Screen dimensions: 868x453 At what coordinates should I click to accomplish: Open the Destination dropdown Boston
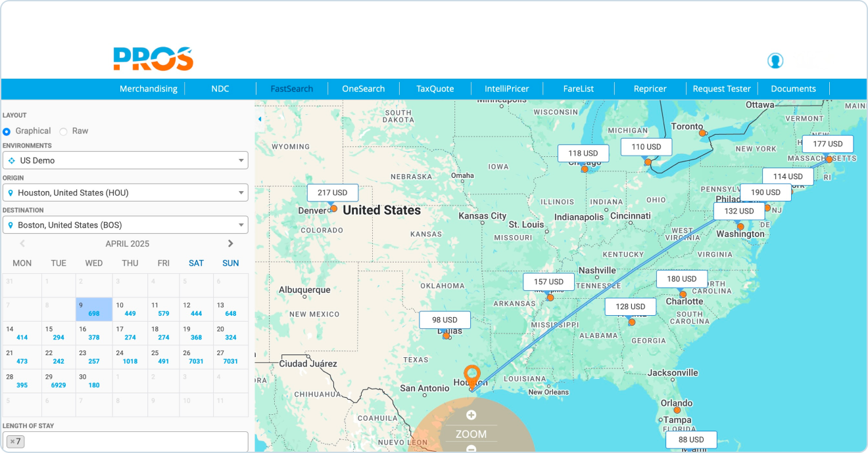[125, 225]
